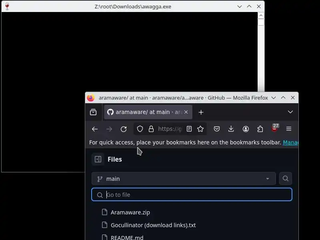
Task: Click the Files heading in GitHub panel
Action: pyautogui.click(x=115, y=159)
